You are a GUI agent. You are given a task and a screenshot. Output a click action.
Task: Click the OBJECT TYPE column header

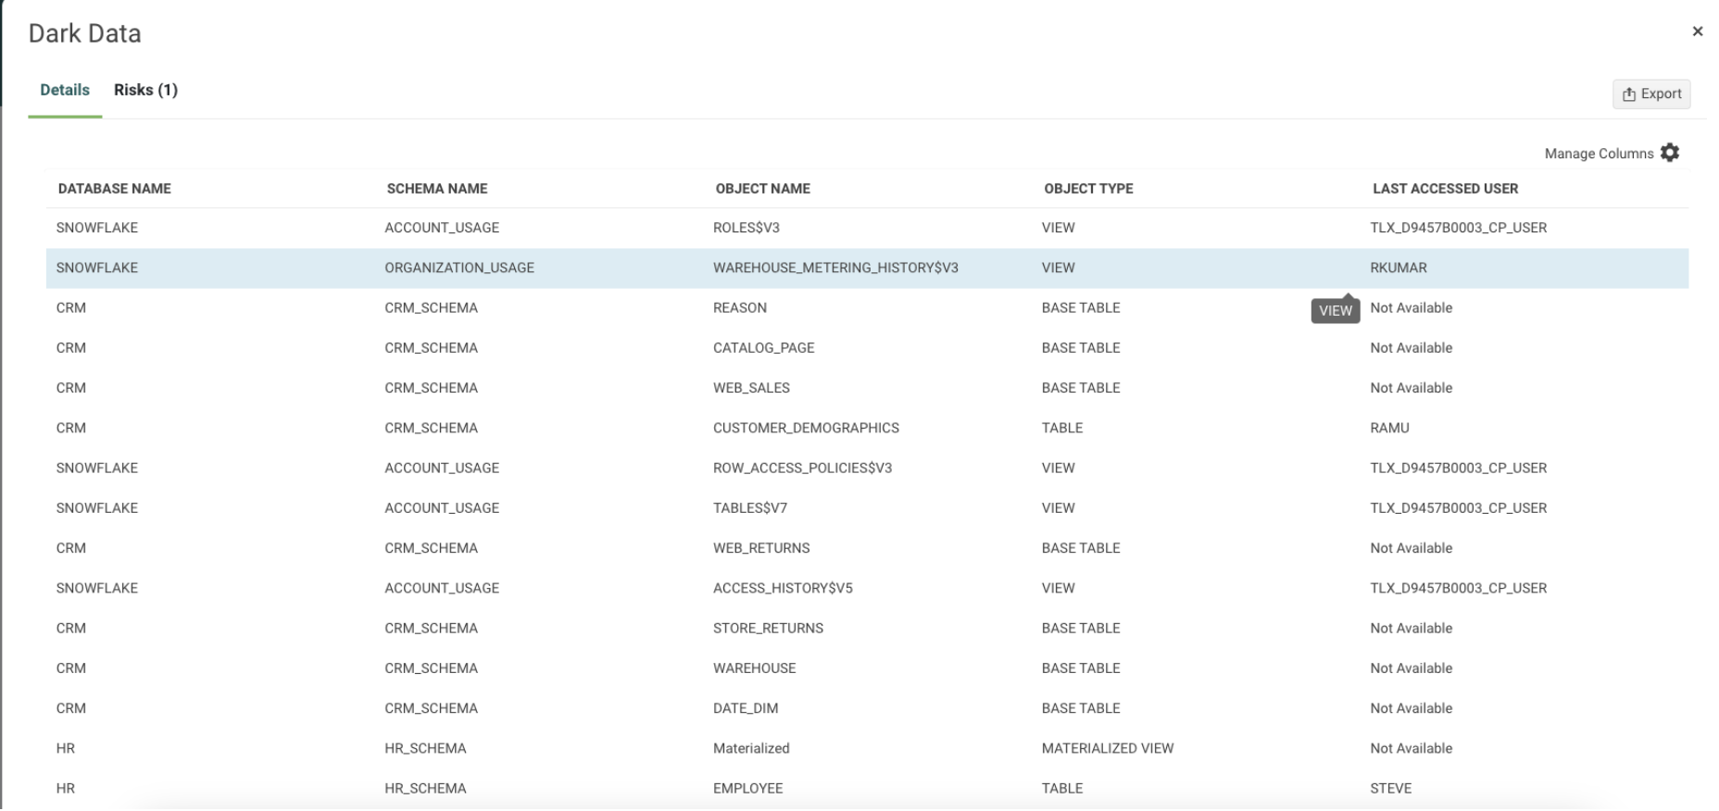click(1088, 189)
